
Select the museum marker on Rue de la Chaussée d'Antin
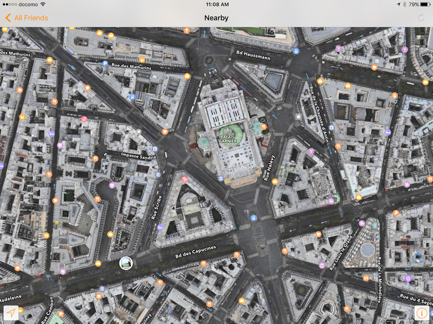click(x=332, y=127)
